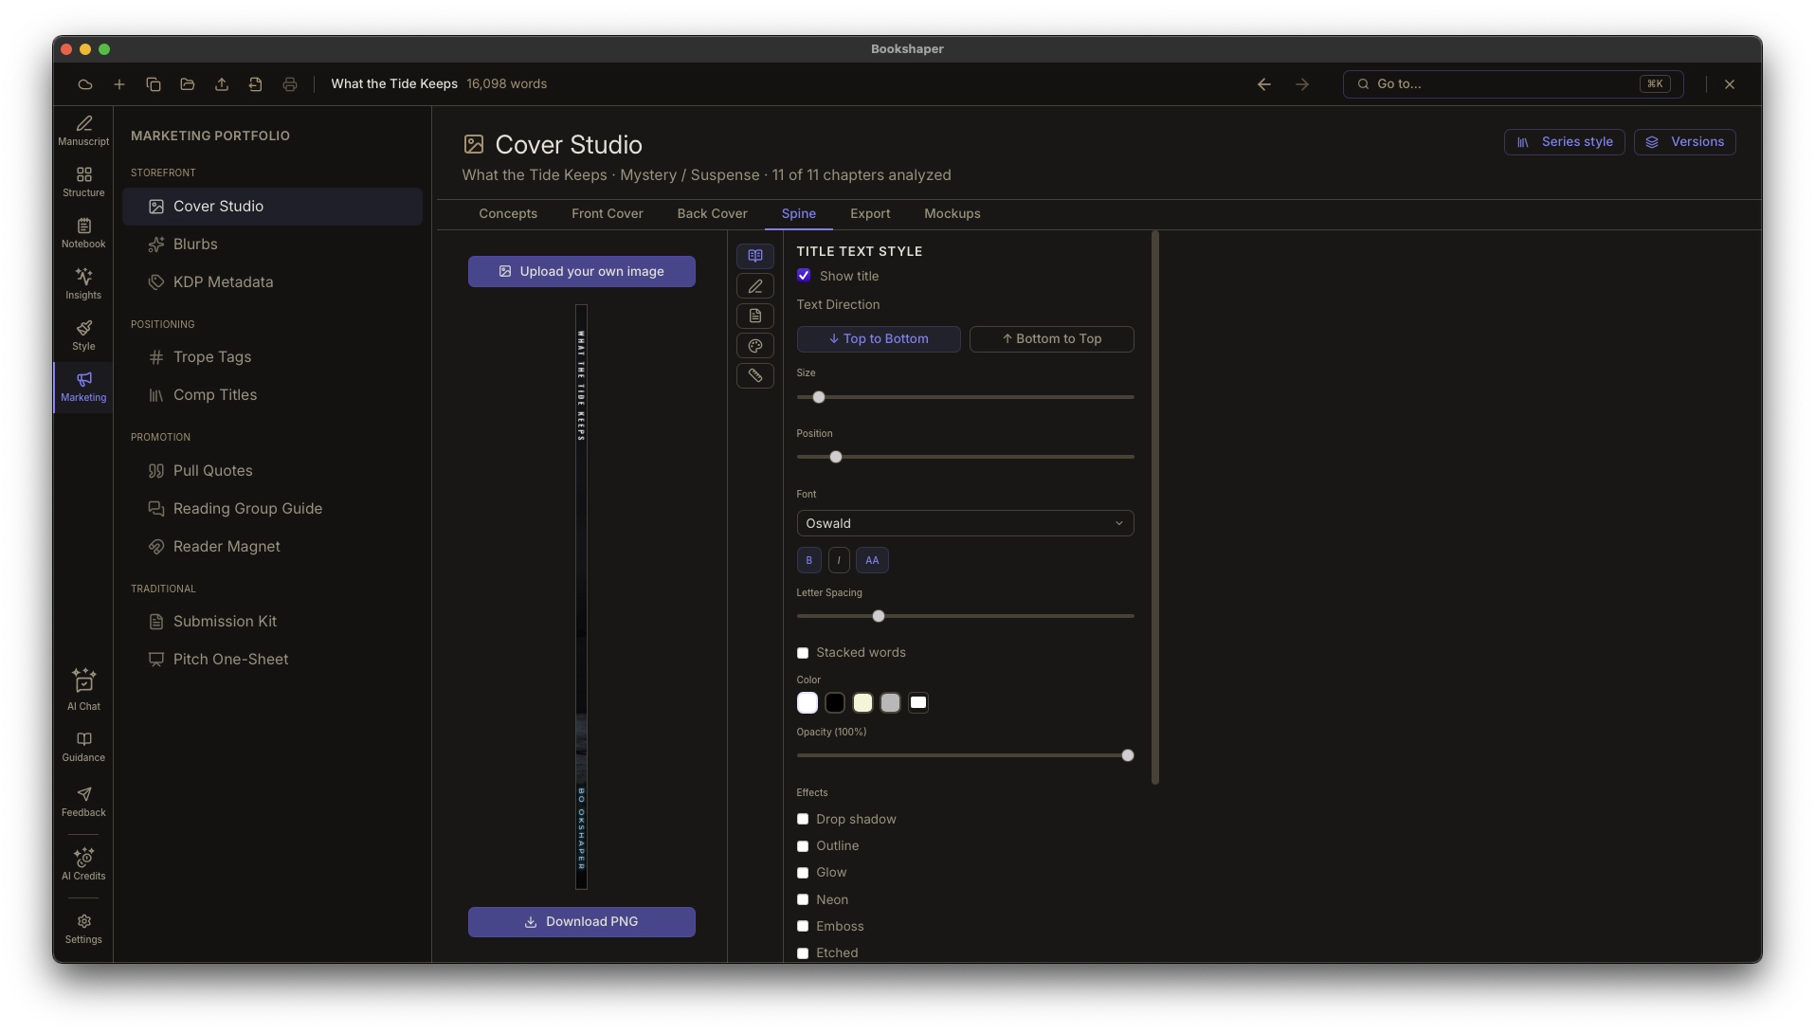1815x1033 pixels.
Task: Open the Settings gear
Action: pos(83,929)
